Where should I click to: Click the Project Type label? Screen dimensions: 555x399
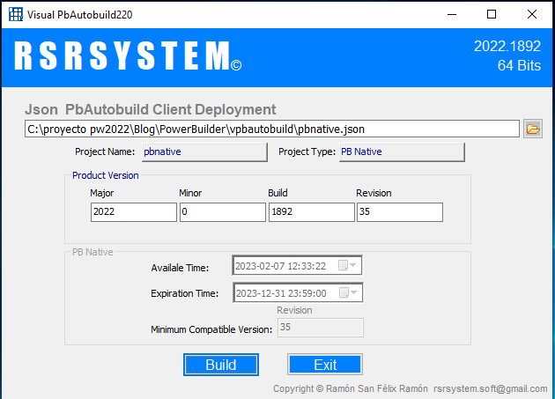(x=307, y=151)
